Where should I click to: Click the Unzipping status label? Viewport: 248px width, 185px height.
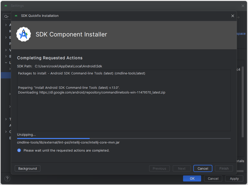(x=26, y=134)
